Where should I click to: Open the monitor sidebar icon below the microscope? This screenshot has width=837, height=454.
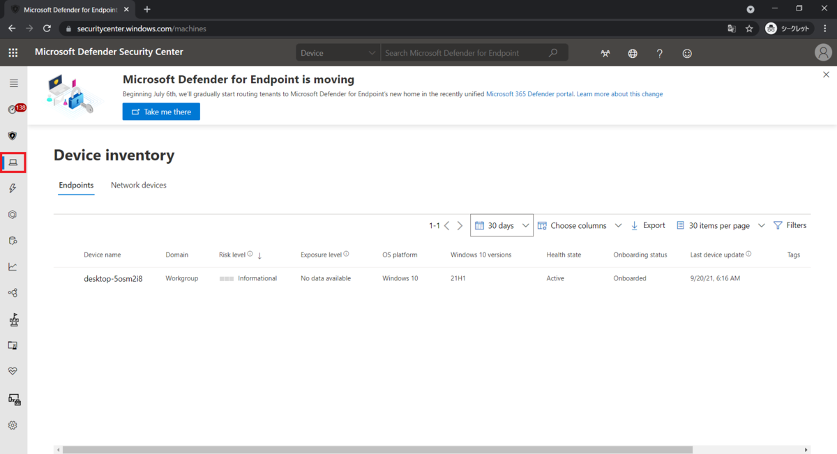[13, 345]
